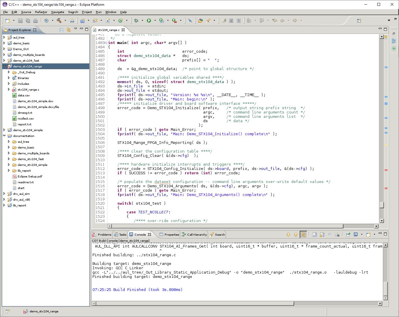Collapse the documentation folder
Image resolution: width=399 pixels, height=317 pixels.
[4, 136]
